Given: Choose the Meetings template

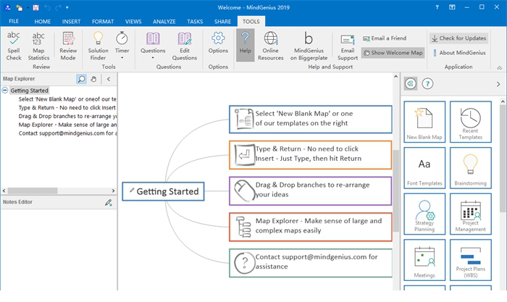Looking at the screenshot, I should click(x=424, y=260).
